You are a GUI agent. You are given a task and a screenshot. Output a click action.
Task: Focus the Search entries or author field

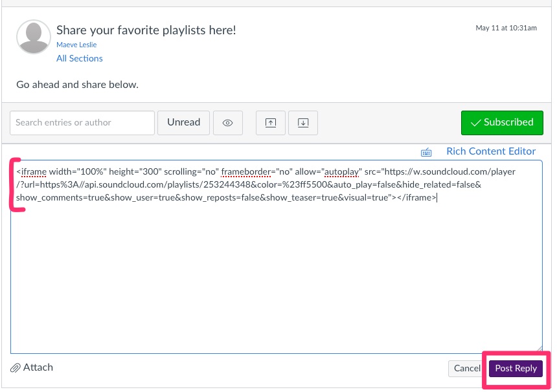click(82, 122)
